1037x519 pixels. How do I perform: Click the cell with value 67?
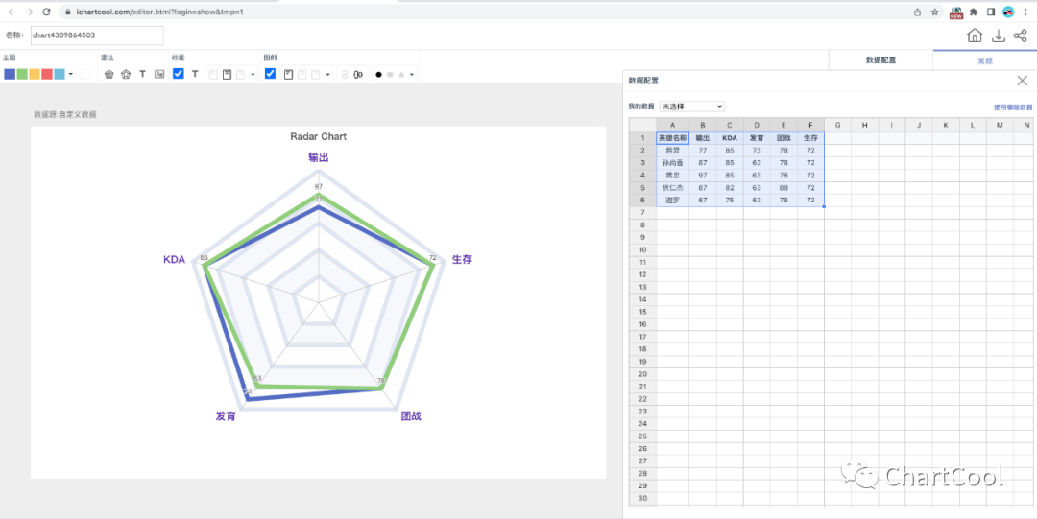click(x=702, y=201)
